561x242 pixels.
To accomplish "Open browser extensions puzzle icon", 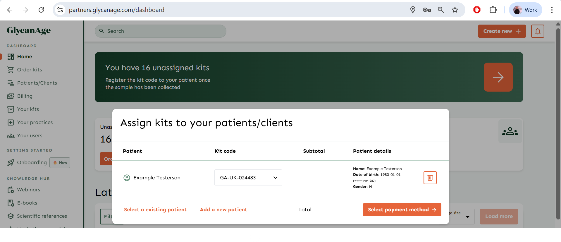I will (x=493, y=10).
